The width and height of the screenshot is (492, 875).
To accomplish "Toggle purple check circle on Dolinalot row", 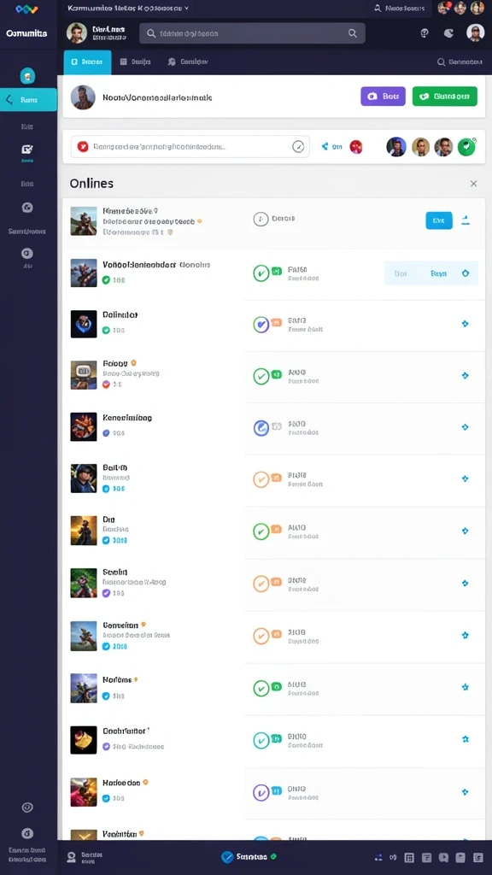I will pos(261,324).
